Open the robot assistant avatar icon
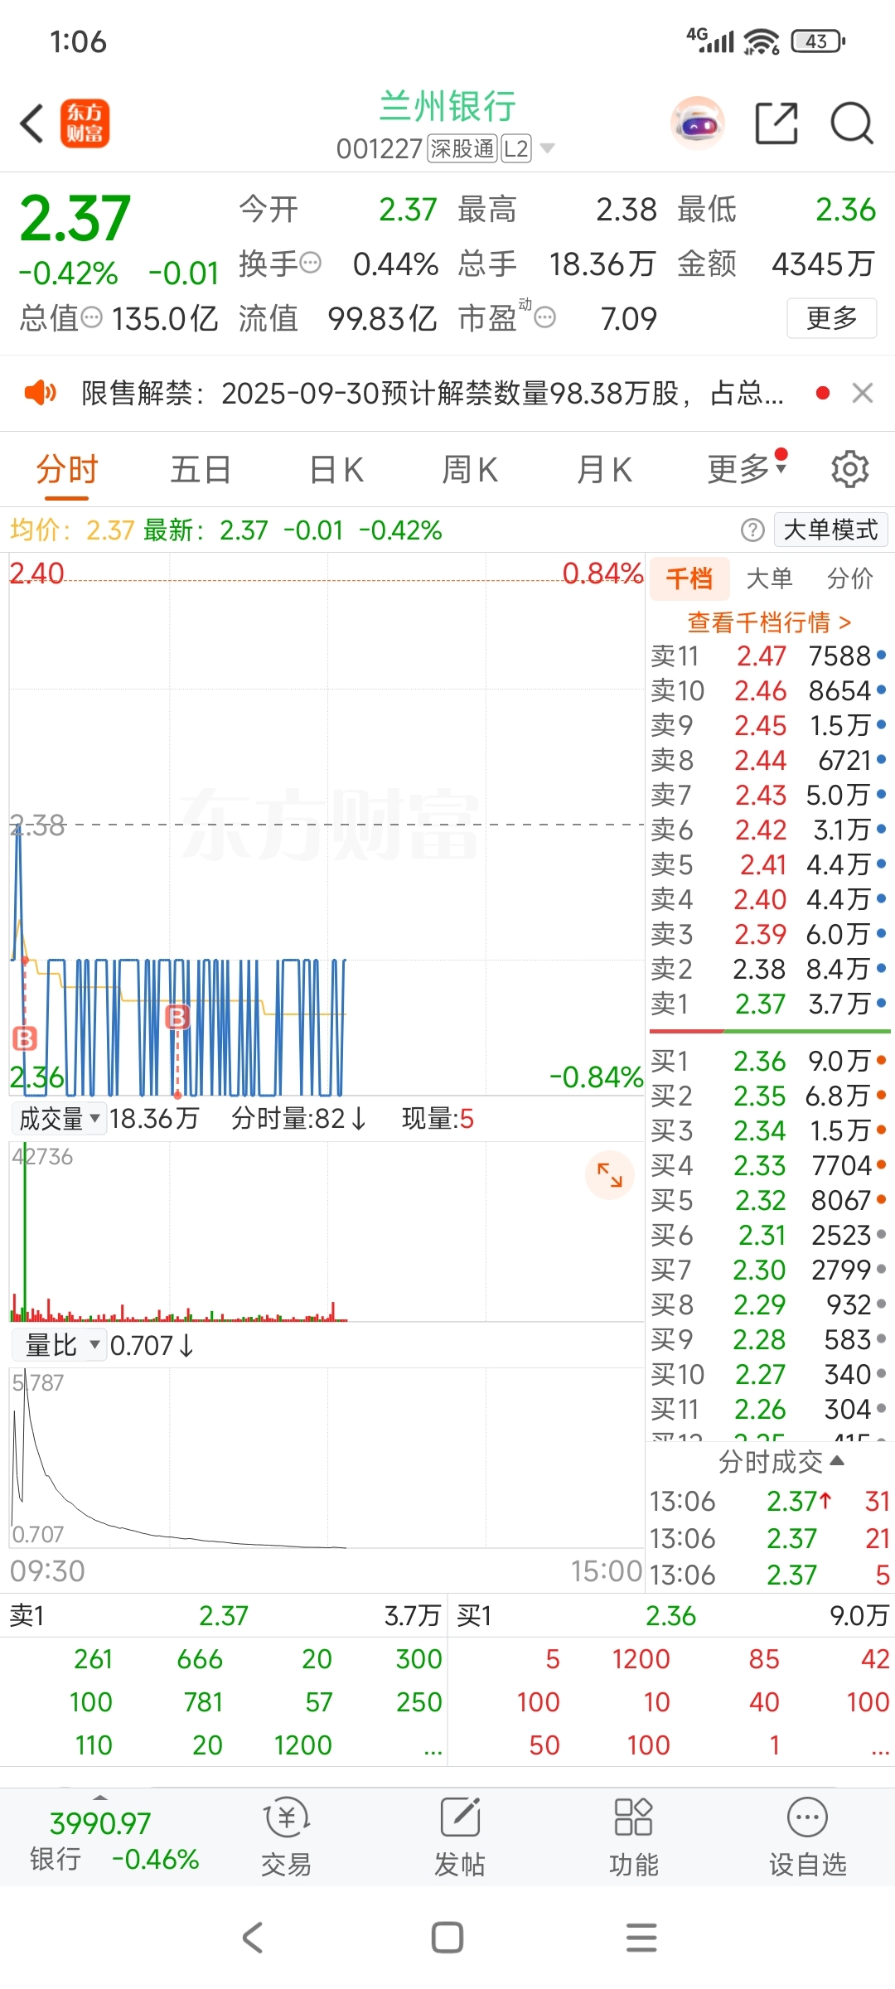 click(x=697, y=123)
